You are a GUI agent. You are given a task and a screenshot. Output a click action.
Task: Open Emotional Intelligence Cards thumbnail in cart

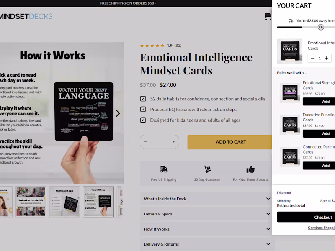pos(290,51)
